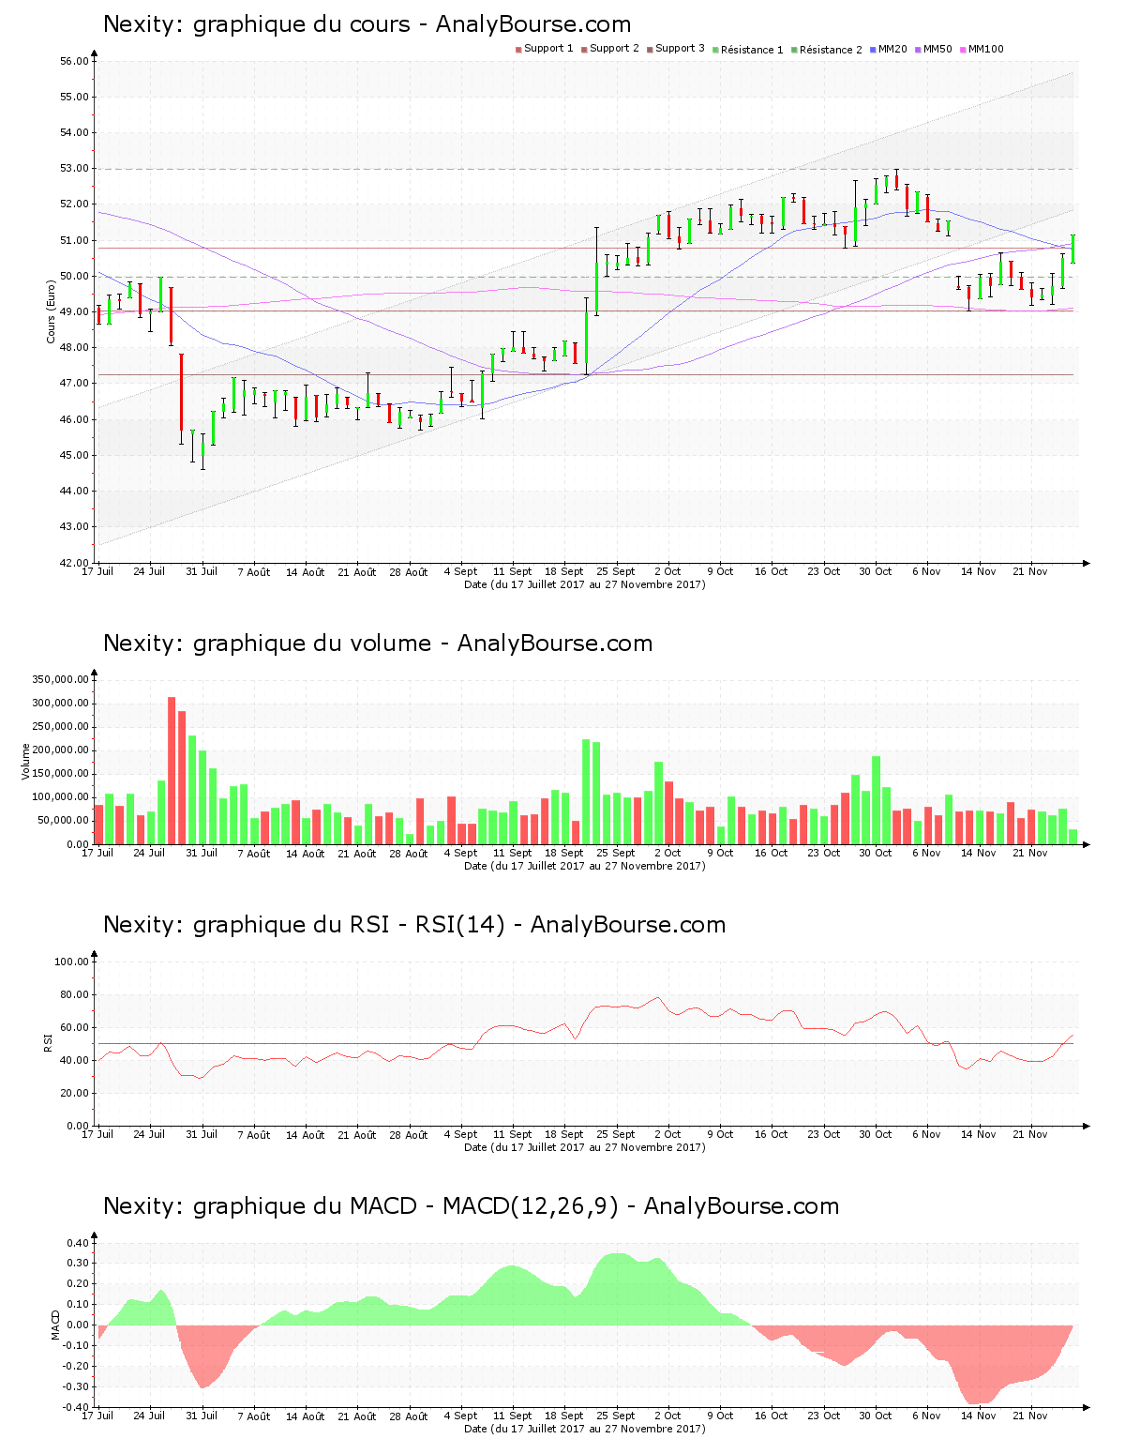Click '31 Juil' on the MACD chart axis
The width and height of the screenshot is (1125, 1454).
click(201, 1416)
